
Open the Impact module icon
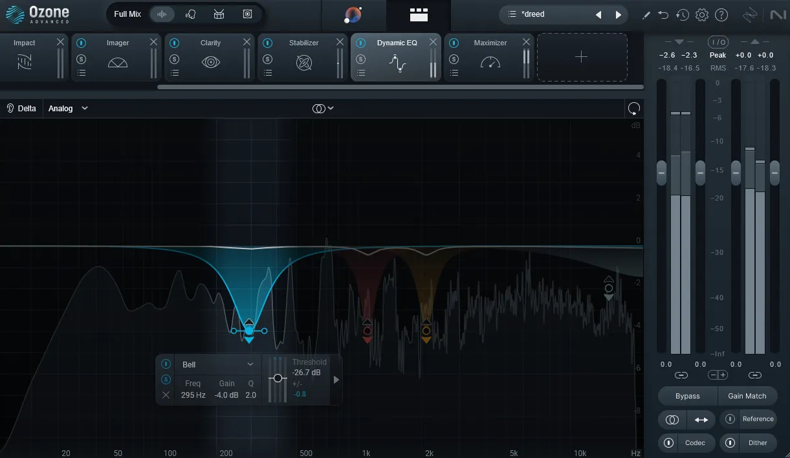click(x=25, y=63)
